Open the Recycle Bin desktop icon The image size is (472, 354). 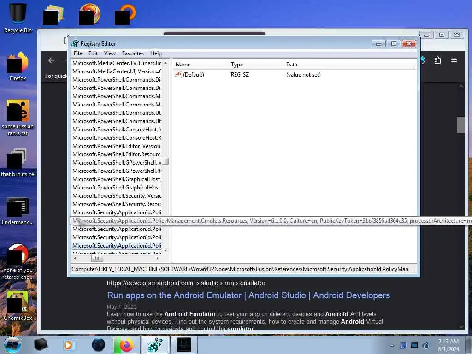click(x=18, y=18)
